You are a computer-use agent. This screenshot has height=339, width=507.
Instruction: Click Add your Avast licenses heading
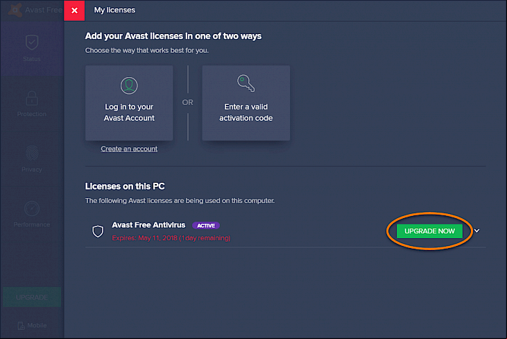(173, 36)
